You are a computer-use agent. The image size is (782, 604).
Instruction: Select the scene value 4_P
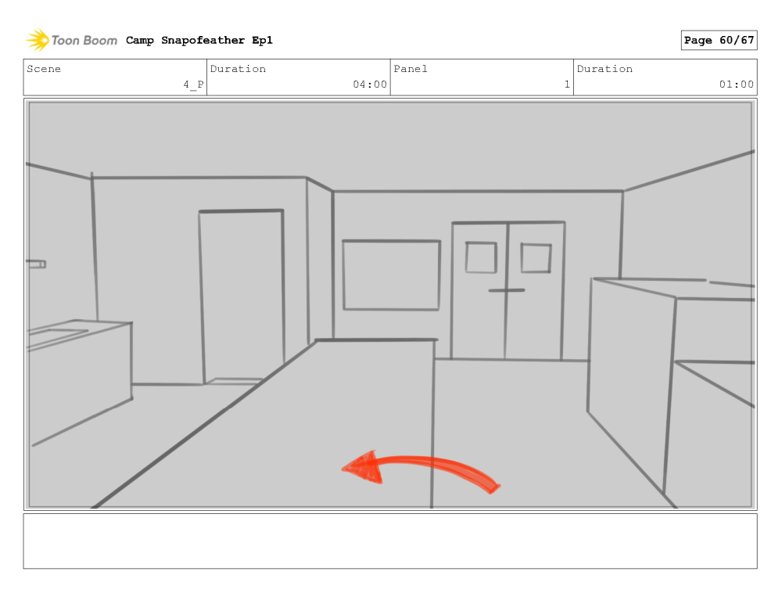pos(193,84)
